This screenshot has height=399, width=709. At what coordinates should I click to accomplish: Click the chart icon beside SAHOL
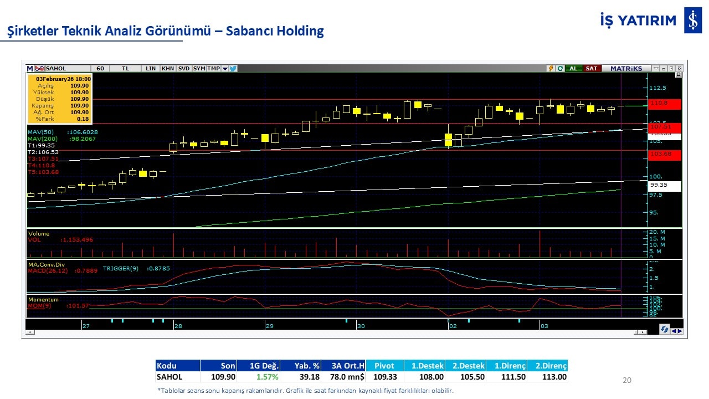[x=40, y=69]
